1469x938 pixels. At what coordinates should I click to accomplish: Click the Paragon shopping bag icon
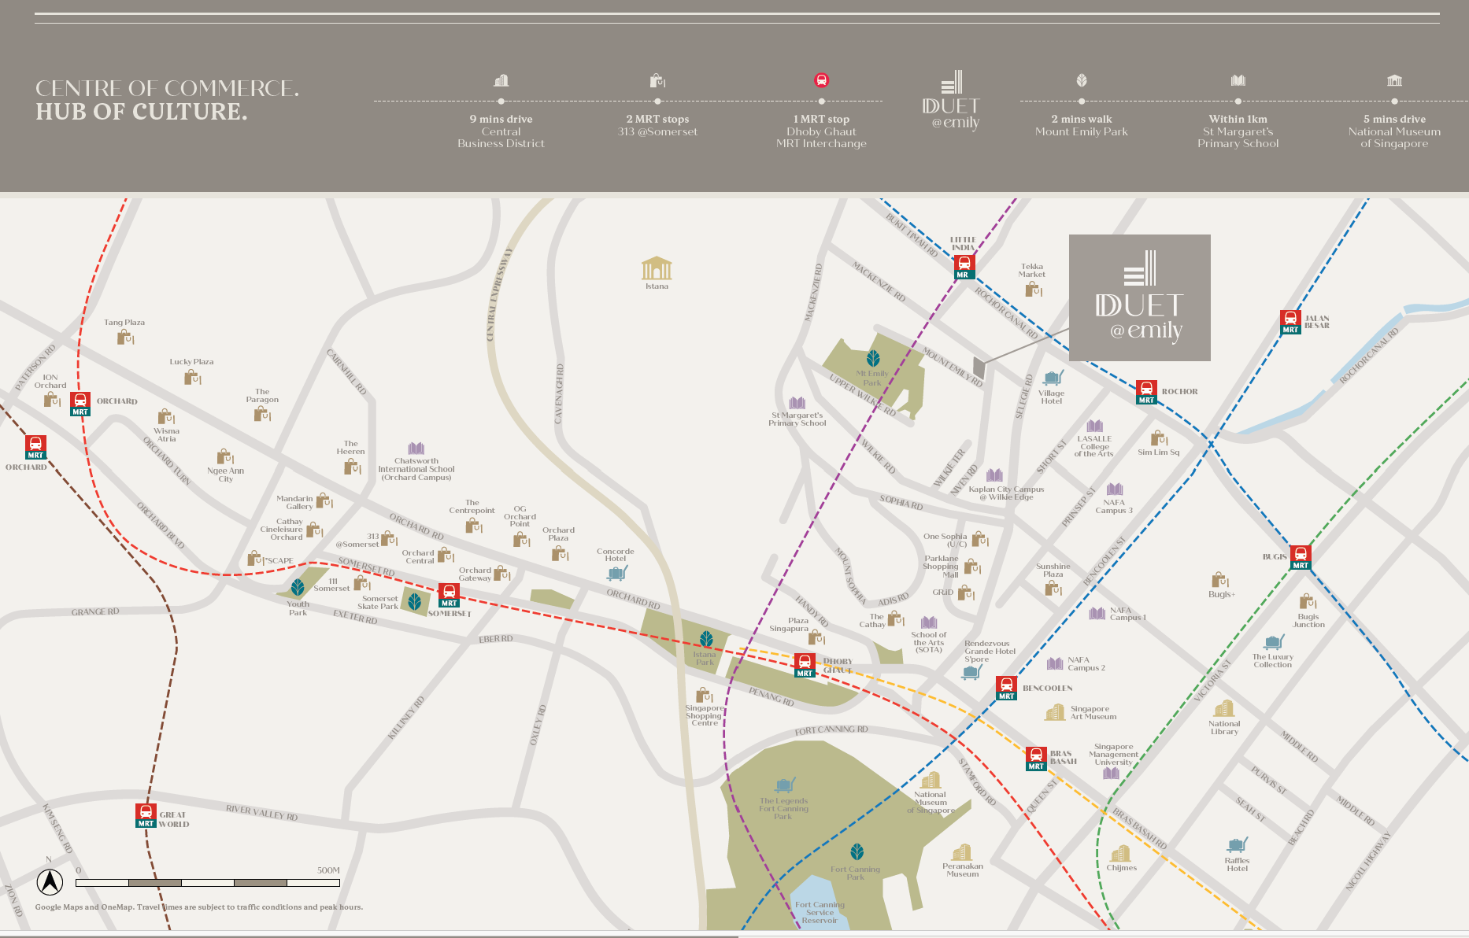[263, 414]
